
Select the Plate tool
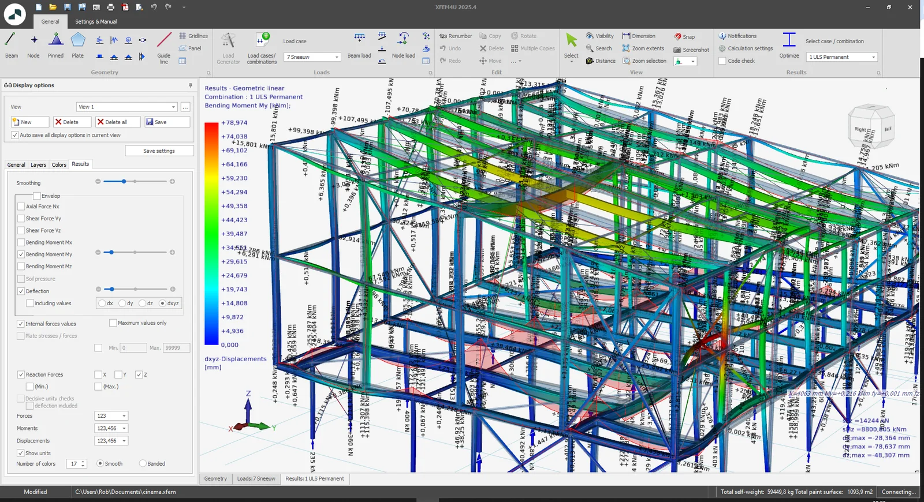78,46
